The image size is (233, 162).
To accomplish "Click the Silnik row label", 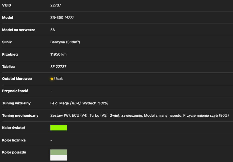I will pyautogui.click(x=7, y=42).
